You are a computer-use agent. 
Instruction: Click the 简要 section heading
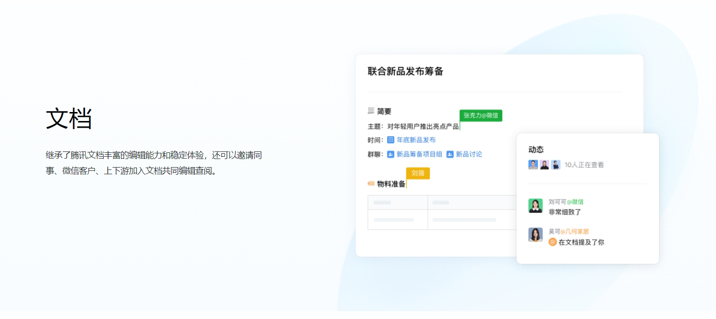point(384,111)
